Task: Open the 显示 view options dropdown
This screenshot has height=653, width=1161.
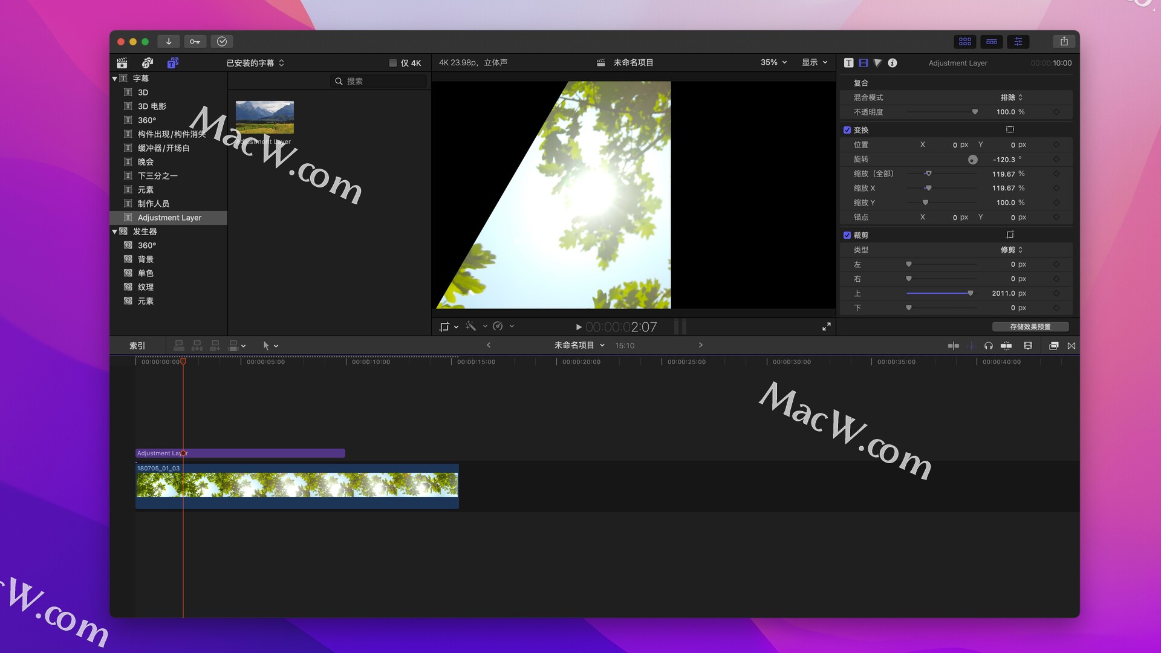Action: (x=815, y=62)
